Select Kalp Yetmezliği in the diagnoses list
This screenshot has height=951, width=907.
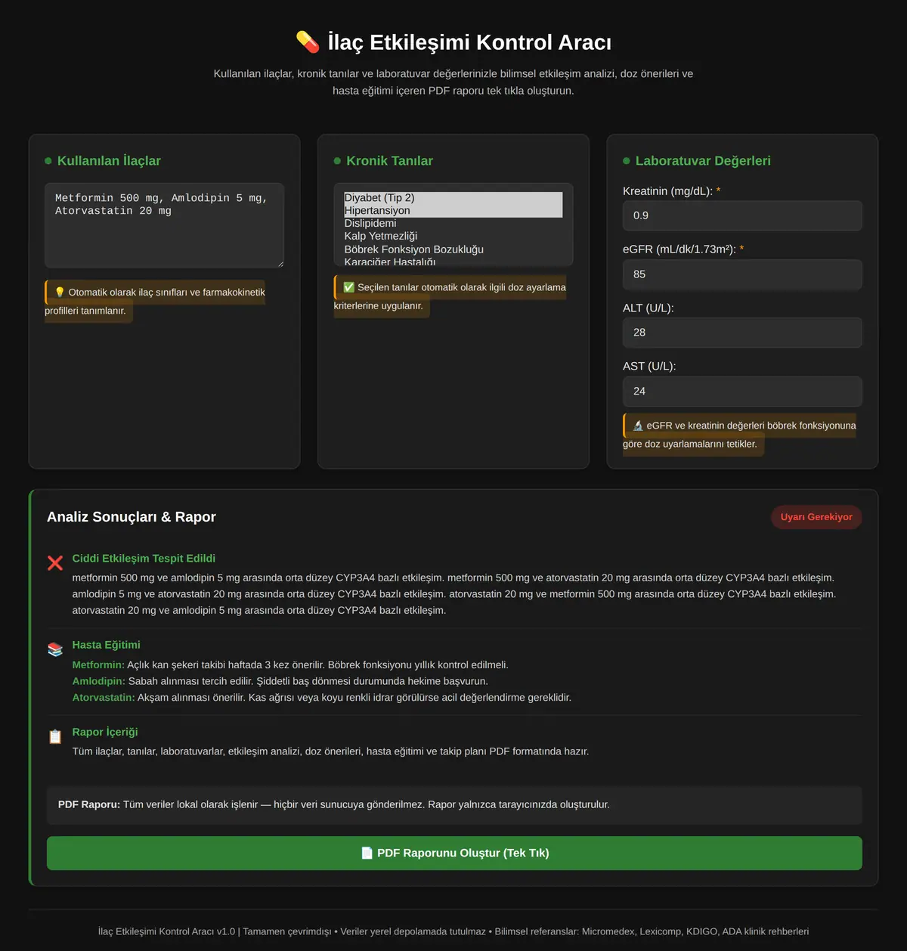point(453,237)
